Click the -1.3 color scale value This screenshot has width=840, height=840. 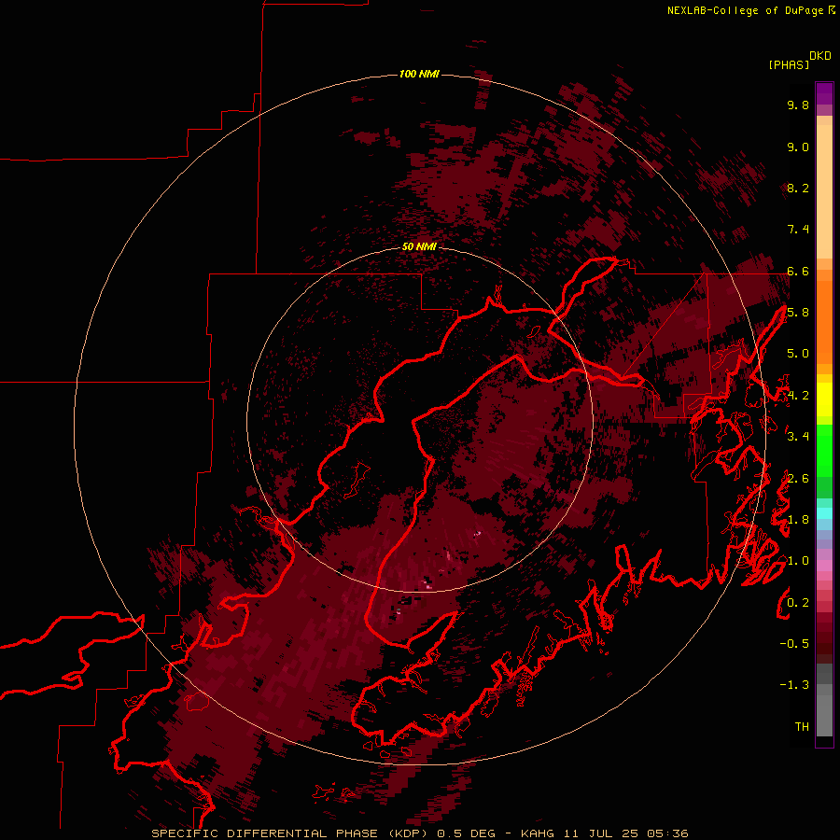click(794, 685)
